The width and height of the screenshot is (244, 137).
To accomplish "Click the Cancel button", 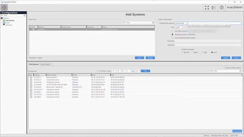I will coord(236,58).
